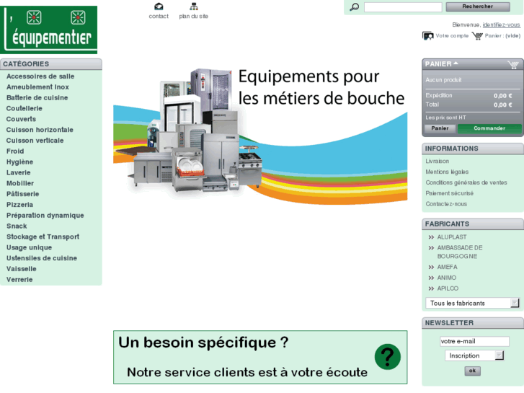Viewport: 524px width, 393px height.
Task: Open Contactez-nous link
Action: pyautogui.click(x=446, y=204)
